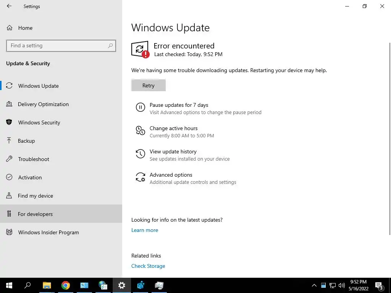Open Action Center with 3 notifications

click(x=379, y=285)
